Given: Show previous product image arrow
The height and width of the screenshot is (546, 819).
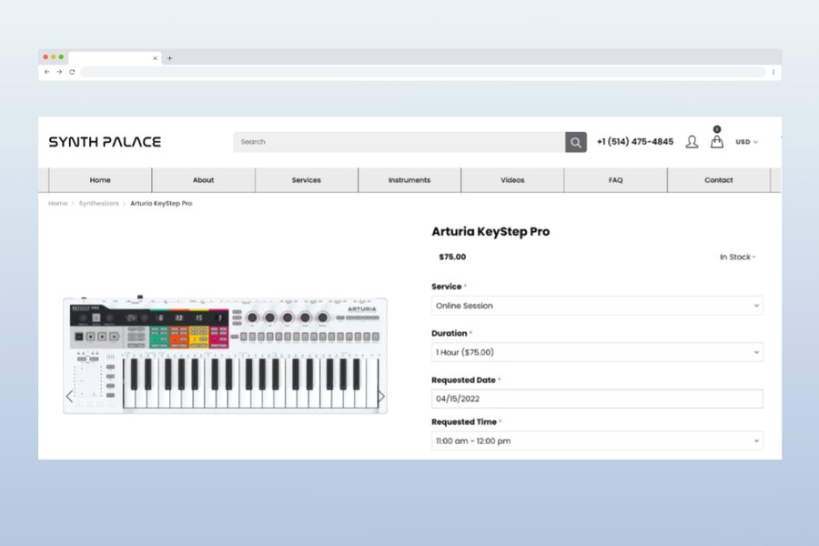Looking at the screenshot, I should [x=69, y=397].
